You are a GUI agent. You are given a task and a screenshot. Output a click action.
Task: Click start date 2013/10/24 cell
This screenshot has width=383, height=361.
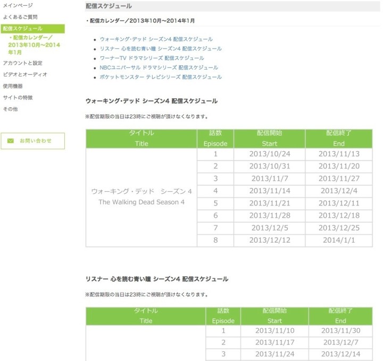coord(270,154)
